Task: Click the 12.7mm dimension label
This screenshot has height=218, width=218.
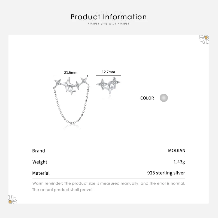Action: [108, 72]
